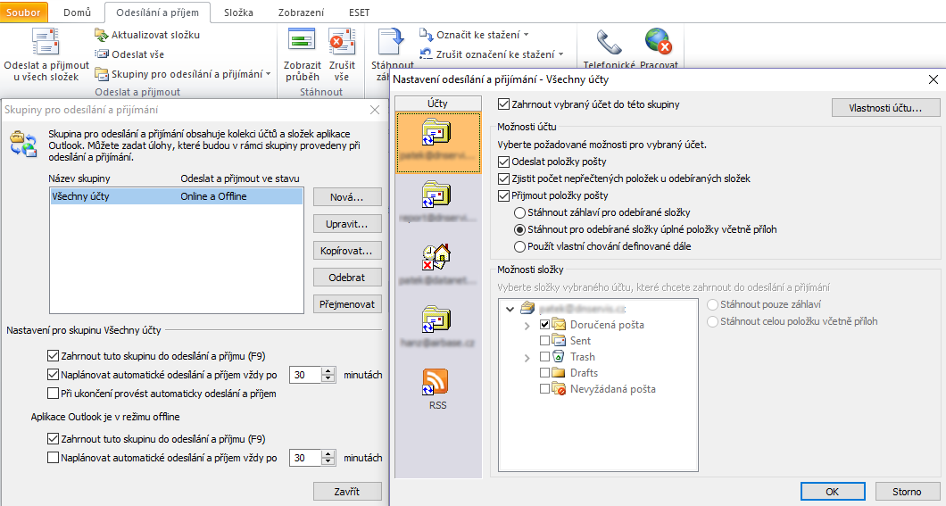Image resolution: width=946 pixels, height=506 pixels.
Task: Confirm with OK in Nastavení dialog
Action: click(x=833, y=492)
